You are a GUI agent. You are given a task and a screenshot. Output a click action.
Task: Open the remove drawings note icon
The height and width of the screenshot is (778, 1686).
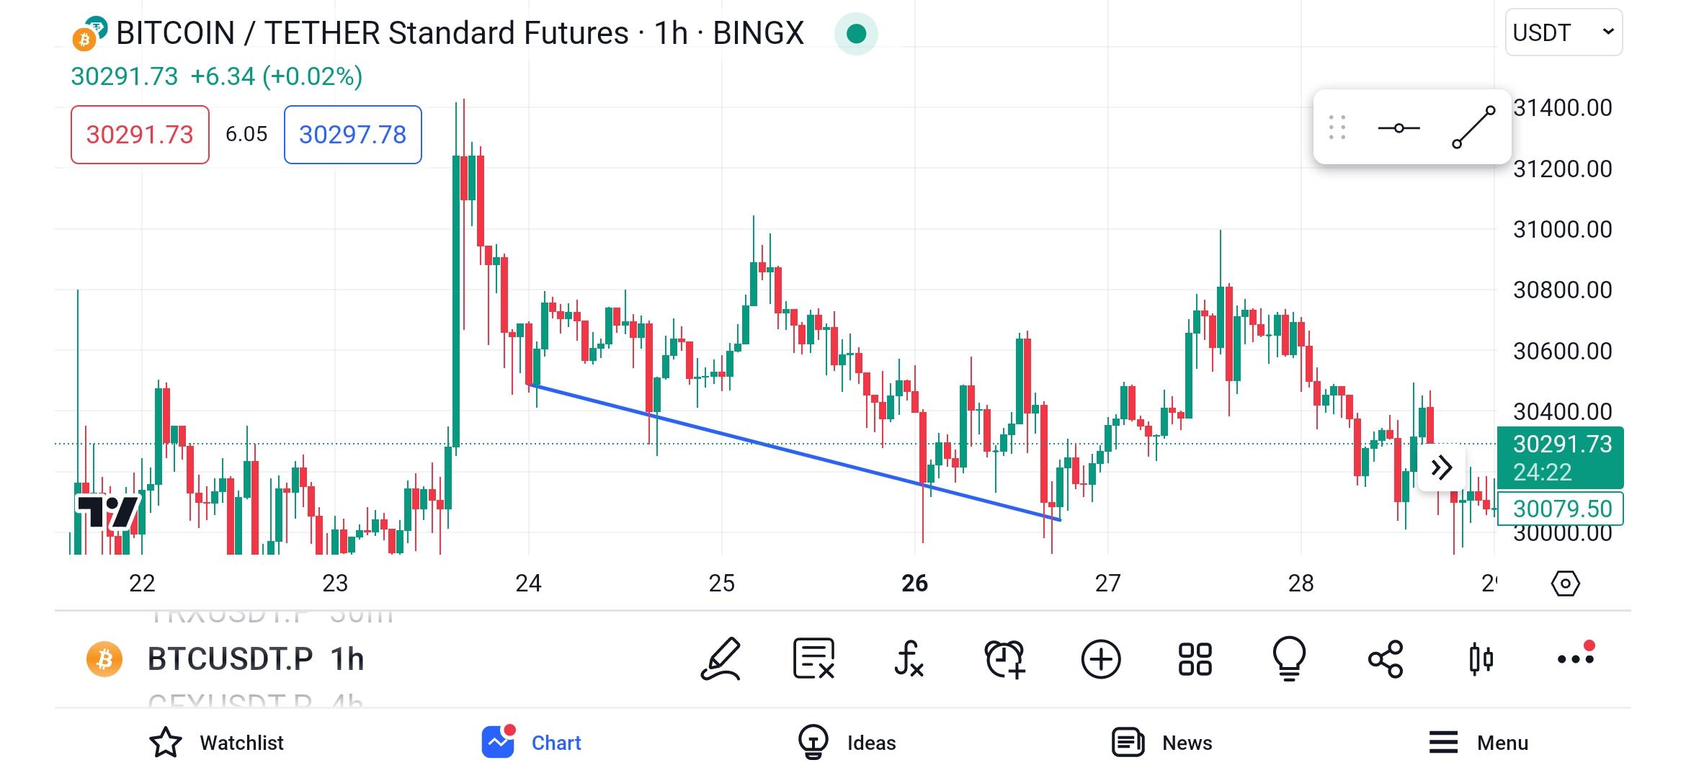814,658
